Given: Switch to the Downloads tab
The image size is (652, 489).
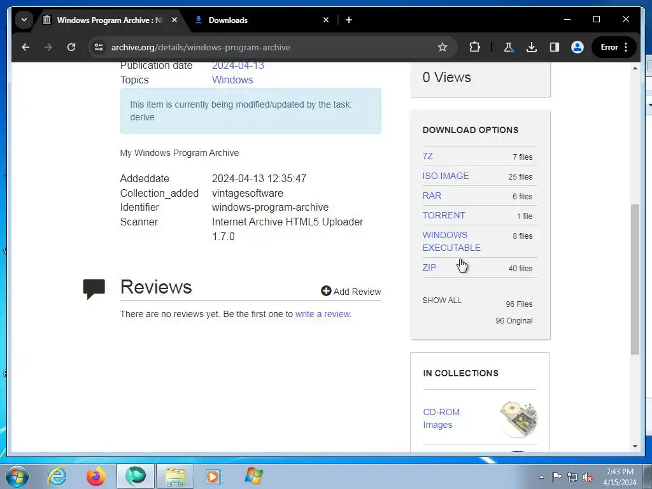Looking at the screenshot, I should tap(258, 20).
